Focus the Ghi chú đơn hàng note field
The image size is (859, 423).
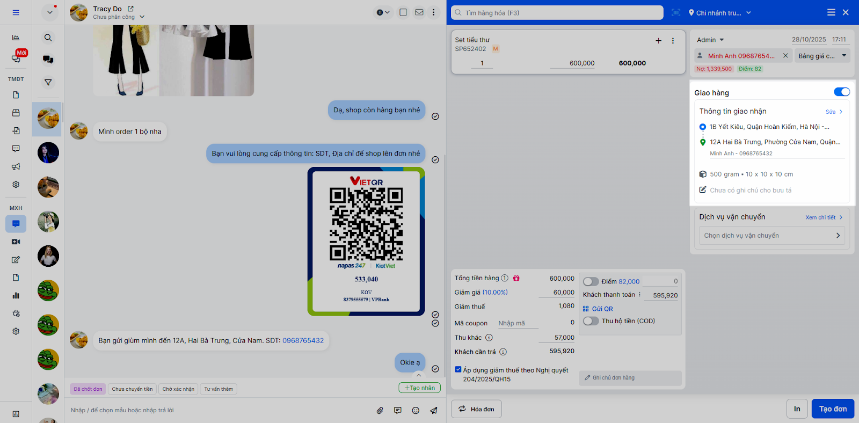[630, 378]
